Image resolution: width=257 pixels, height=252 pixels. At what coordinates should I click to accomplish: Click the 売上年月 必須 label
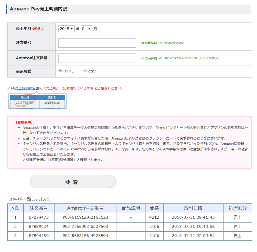pos(30,29)
